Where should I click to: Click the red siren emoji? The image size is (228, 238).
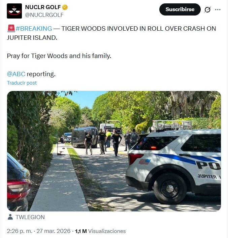pyautogui.click(x=11, y=29)
